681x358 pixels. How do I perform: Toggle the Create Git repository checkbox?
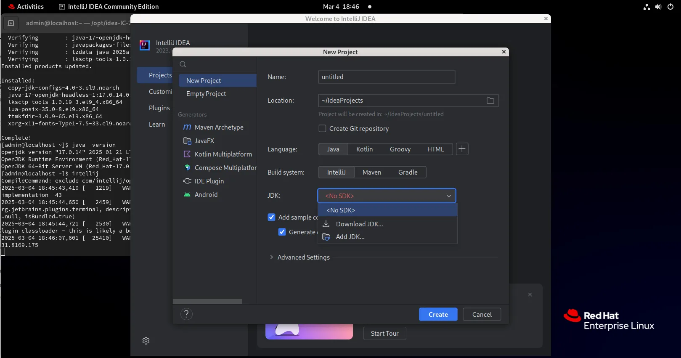click(x=322, y=129)
